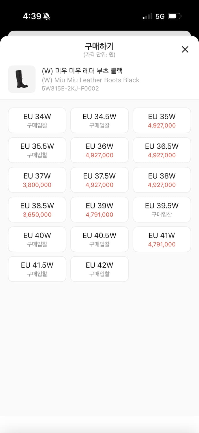Pick EU 39W size button
Viewport: 199px width, 433px height.
[99, 210]
